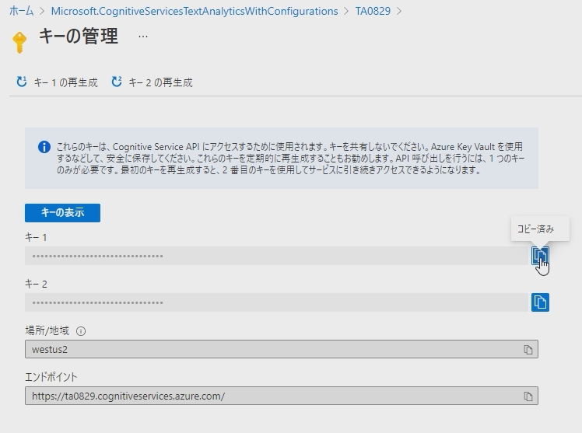
Task: Click the キーの管理 page title
Action: [79, 37]
